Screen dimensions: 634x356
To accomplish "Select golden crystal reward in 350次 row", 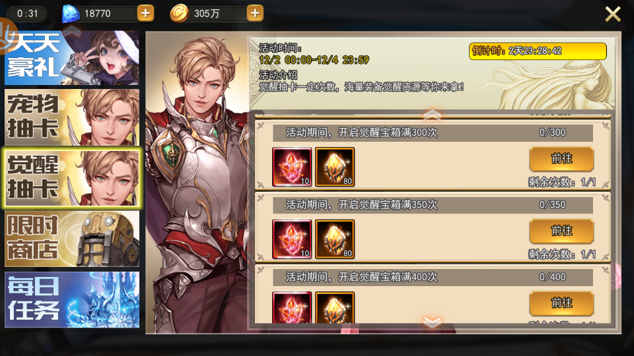I will 335,239.
